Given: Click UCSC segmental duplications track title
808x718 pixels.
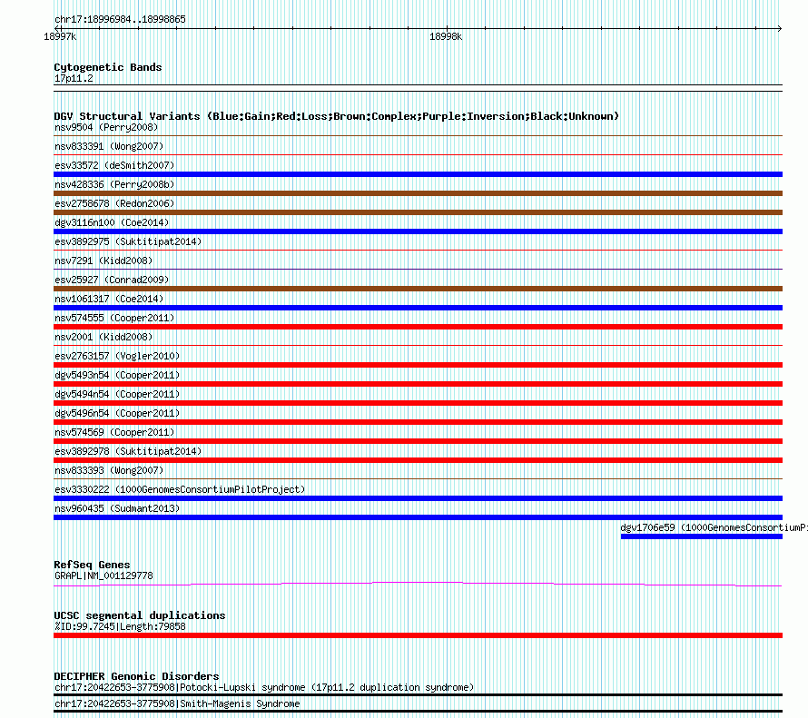Looking at the screenshot, I should pos(140,615).
